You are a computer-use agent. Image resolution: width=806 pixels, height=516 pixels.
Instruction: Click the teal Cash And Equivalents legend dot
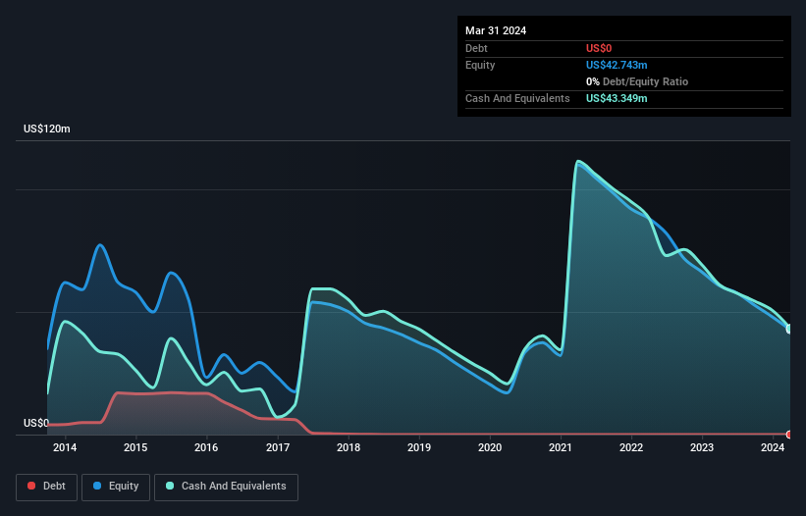point(170,486)
